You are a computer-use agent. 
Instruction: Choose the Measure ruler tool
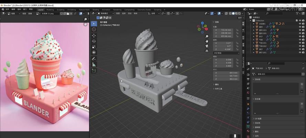94,64
